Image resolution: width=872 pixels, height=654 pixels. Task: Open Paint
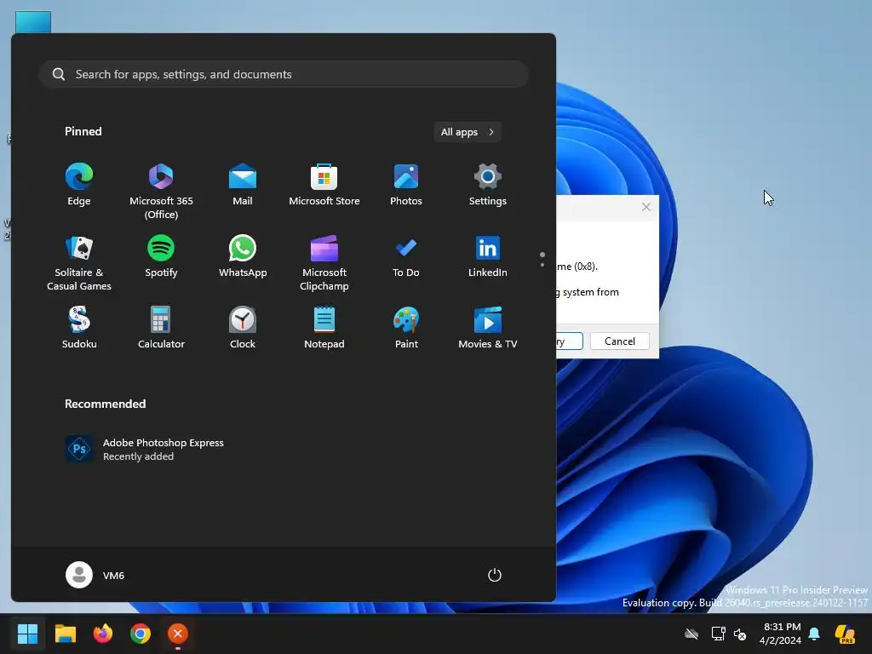tap(406, 328)
